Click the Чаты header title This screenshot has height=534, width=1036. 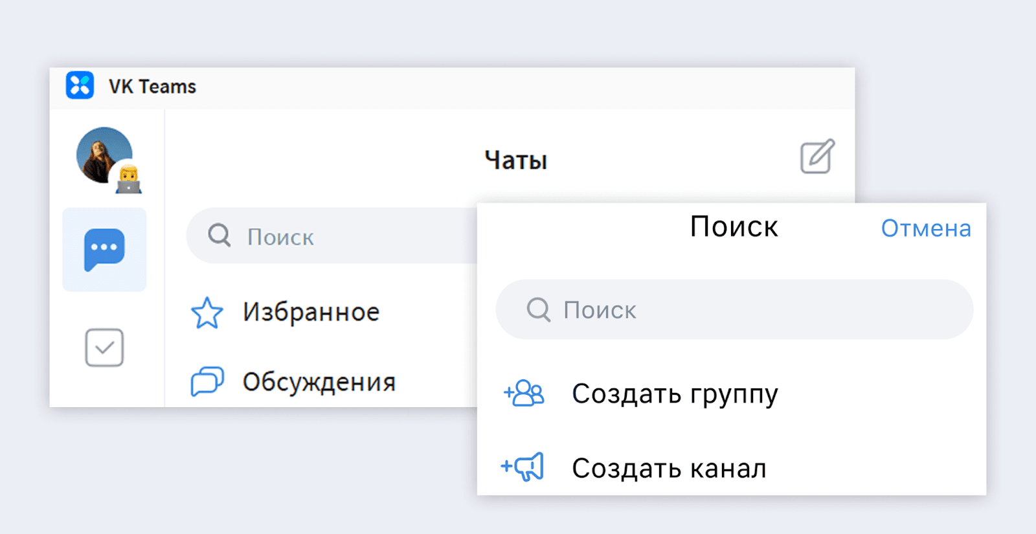click(515, 160)
